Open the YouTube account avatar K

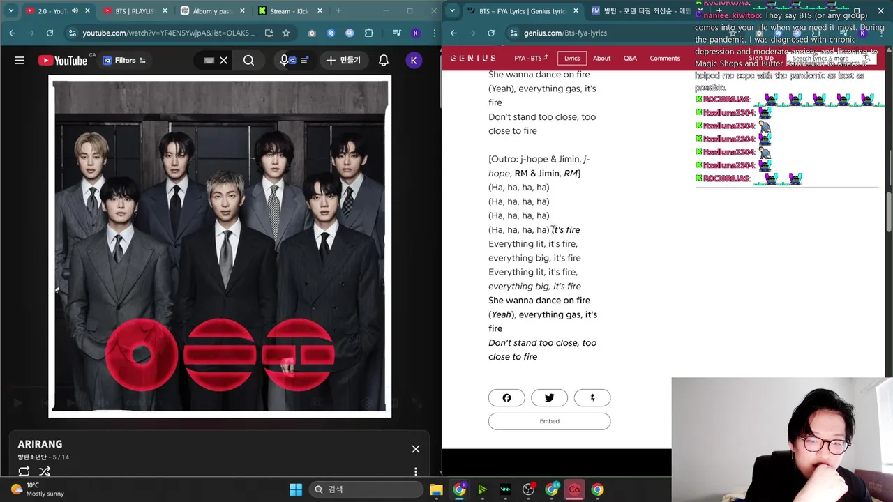(x=414, y=61)
